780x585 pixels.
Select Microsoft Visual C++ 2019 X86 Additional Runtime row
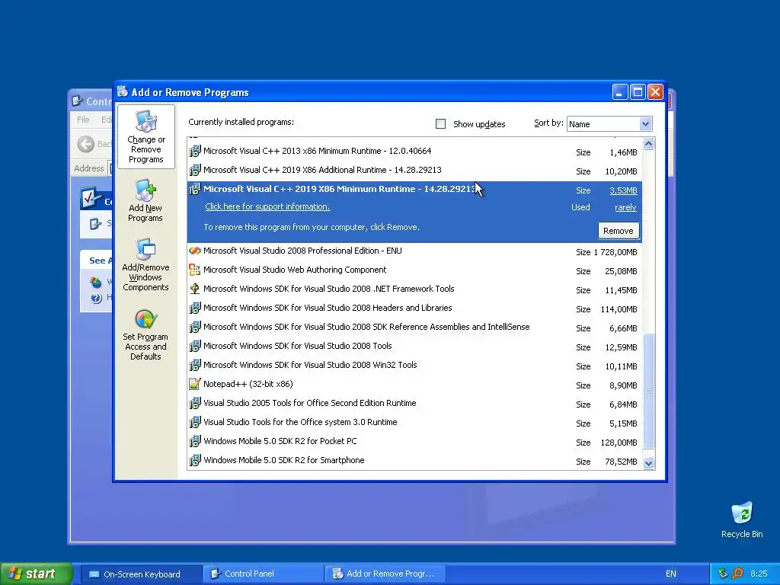(414, 170)
